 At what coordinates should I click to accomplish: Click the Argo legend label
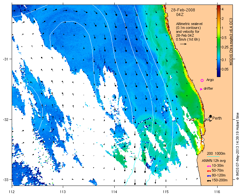coord(210,80)
